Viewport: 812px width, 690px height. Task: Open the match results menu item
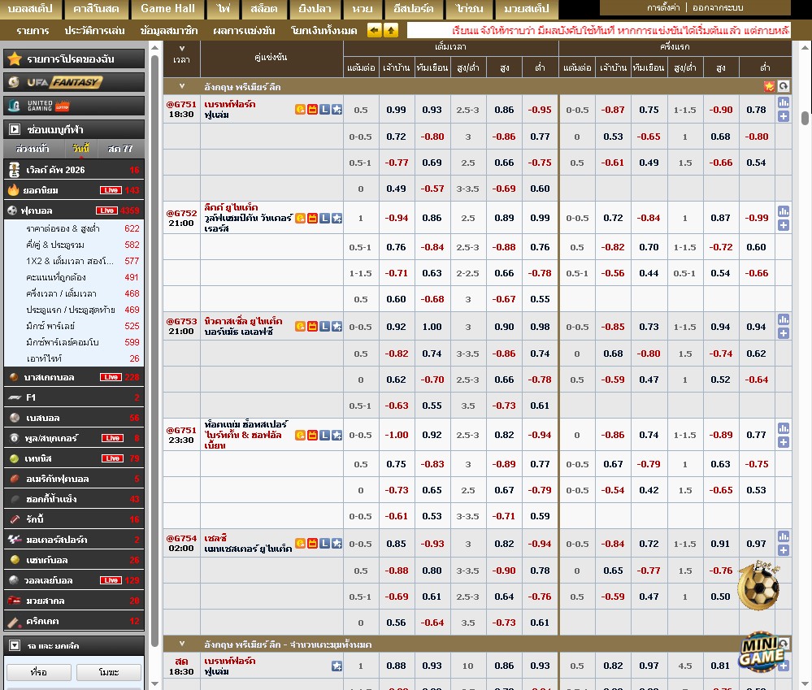click(244, 31)
